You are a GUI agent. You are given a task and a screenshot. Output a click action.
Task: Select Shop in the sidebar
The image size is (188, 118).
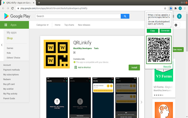(10, 38)
